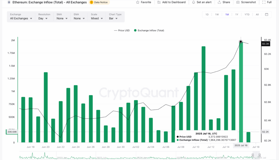279x160 pixels.
Task: Select the 1W time range tab
Action: pos(217,15)
